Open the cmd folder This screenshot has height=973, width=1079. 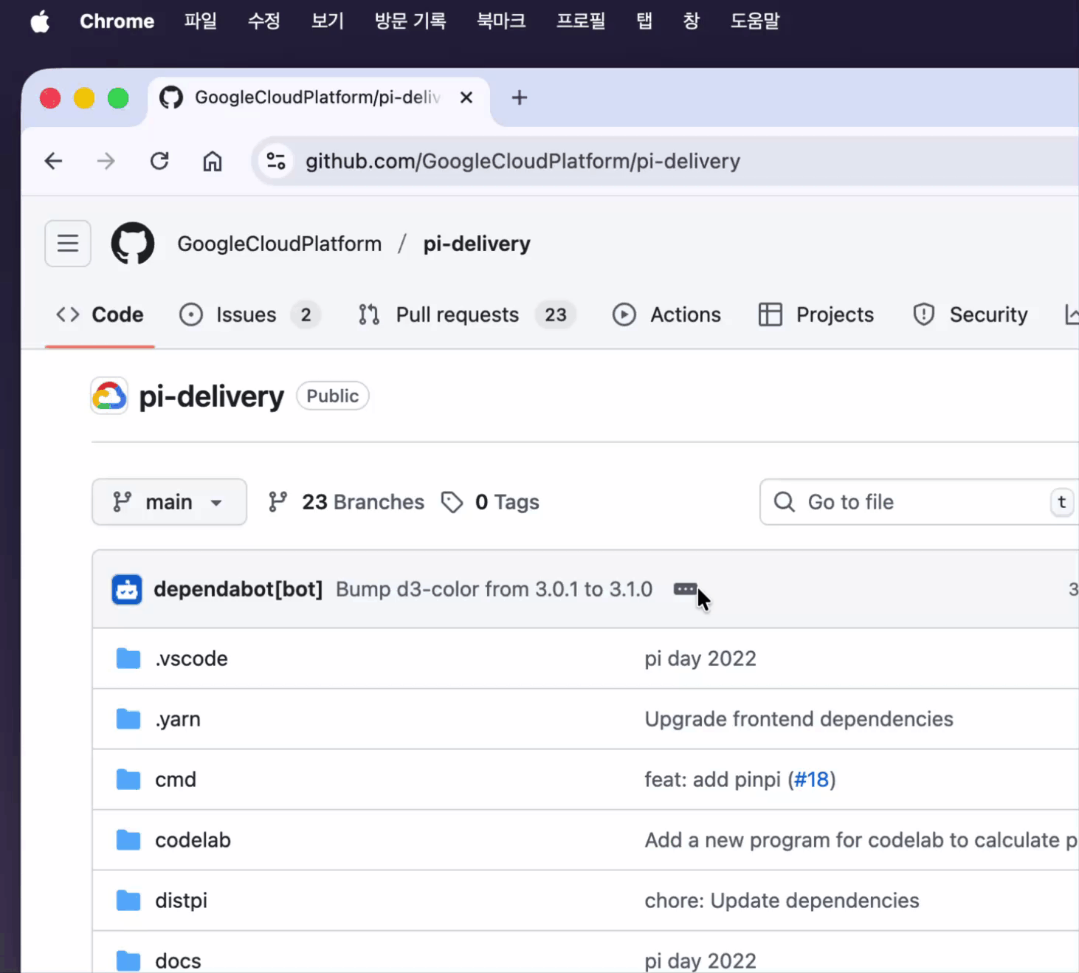pyautogui.click(x=176, y=780)
